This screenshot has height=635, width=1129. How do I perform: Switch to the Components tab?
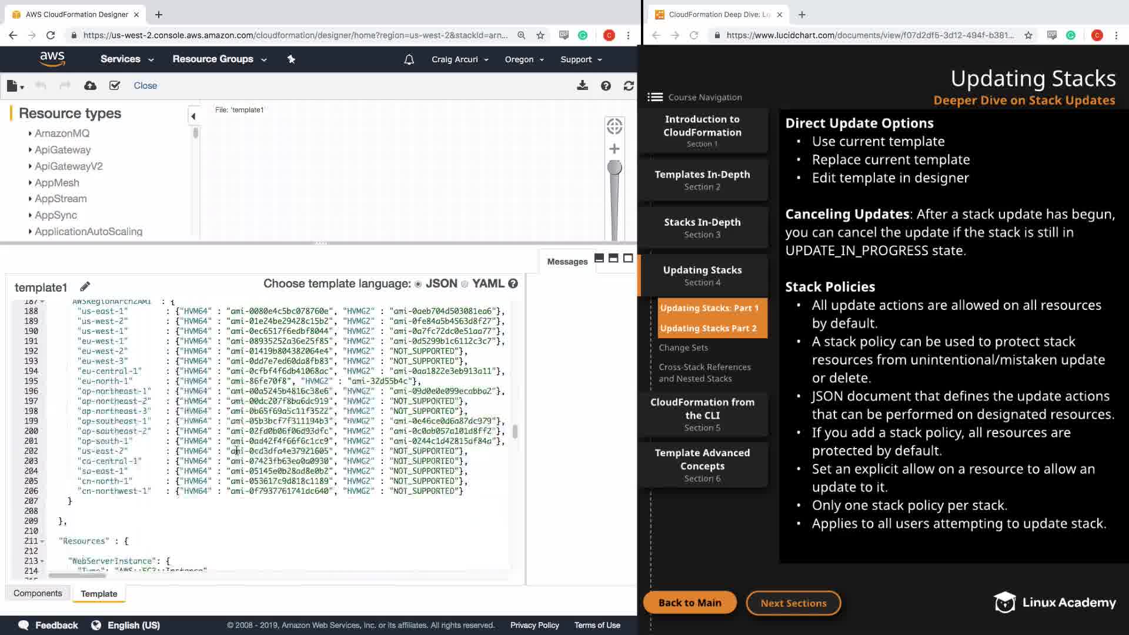click(x=38, y=593)
